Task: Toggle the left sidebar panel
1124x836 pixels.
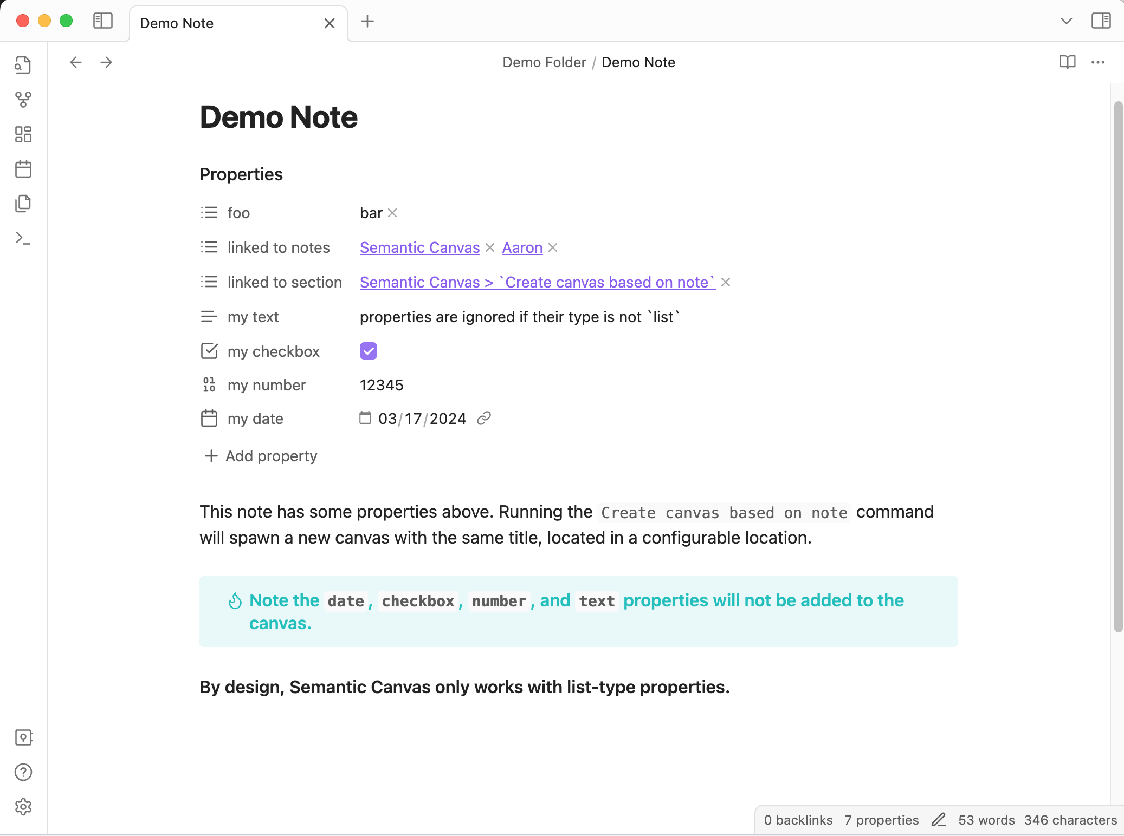Action: pos(102,21)
